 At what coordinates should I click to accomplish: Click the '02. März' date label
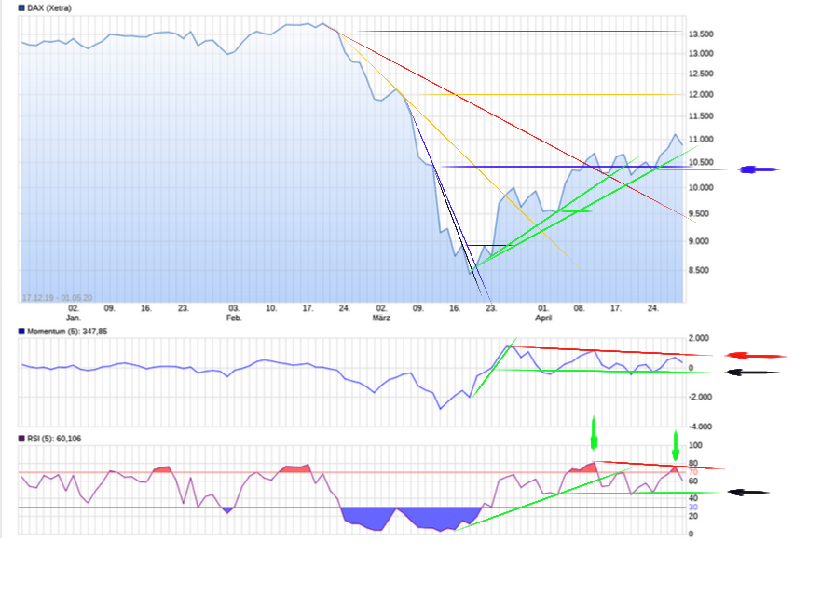tap(381, 313)
